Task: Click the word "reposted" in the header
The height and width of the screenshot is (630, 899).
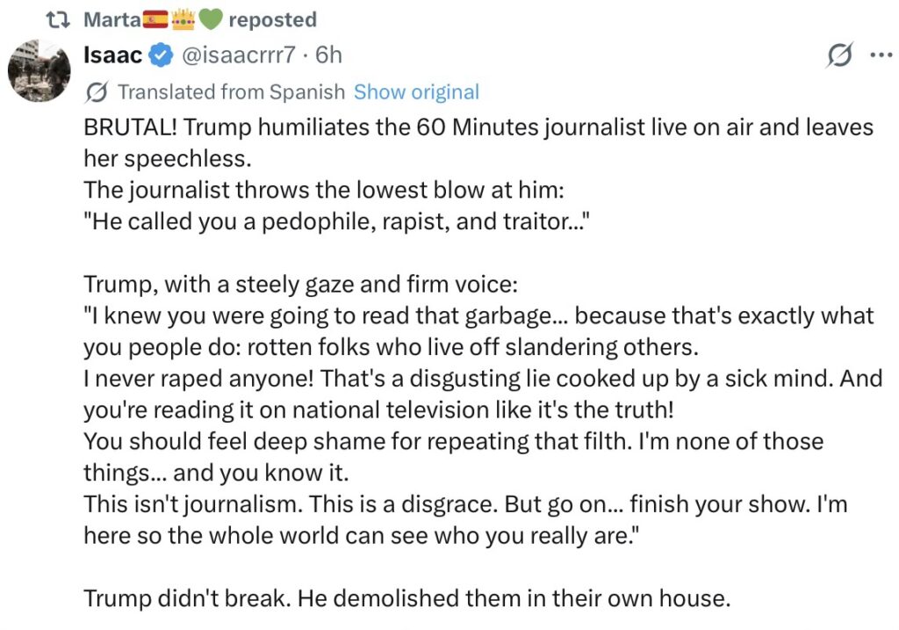Action: pos(271,19)
